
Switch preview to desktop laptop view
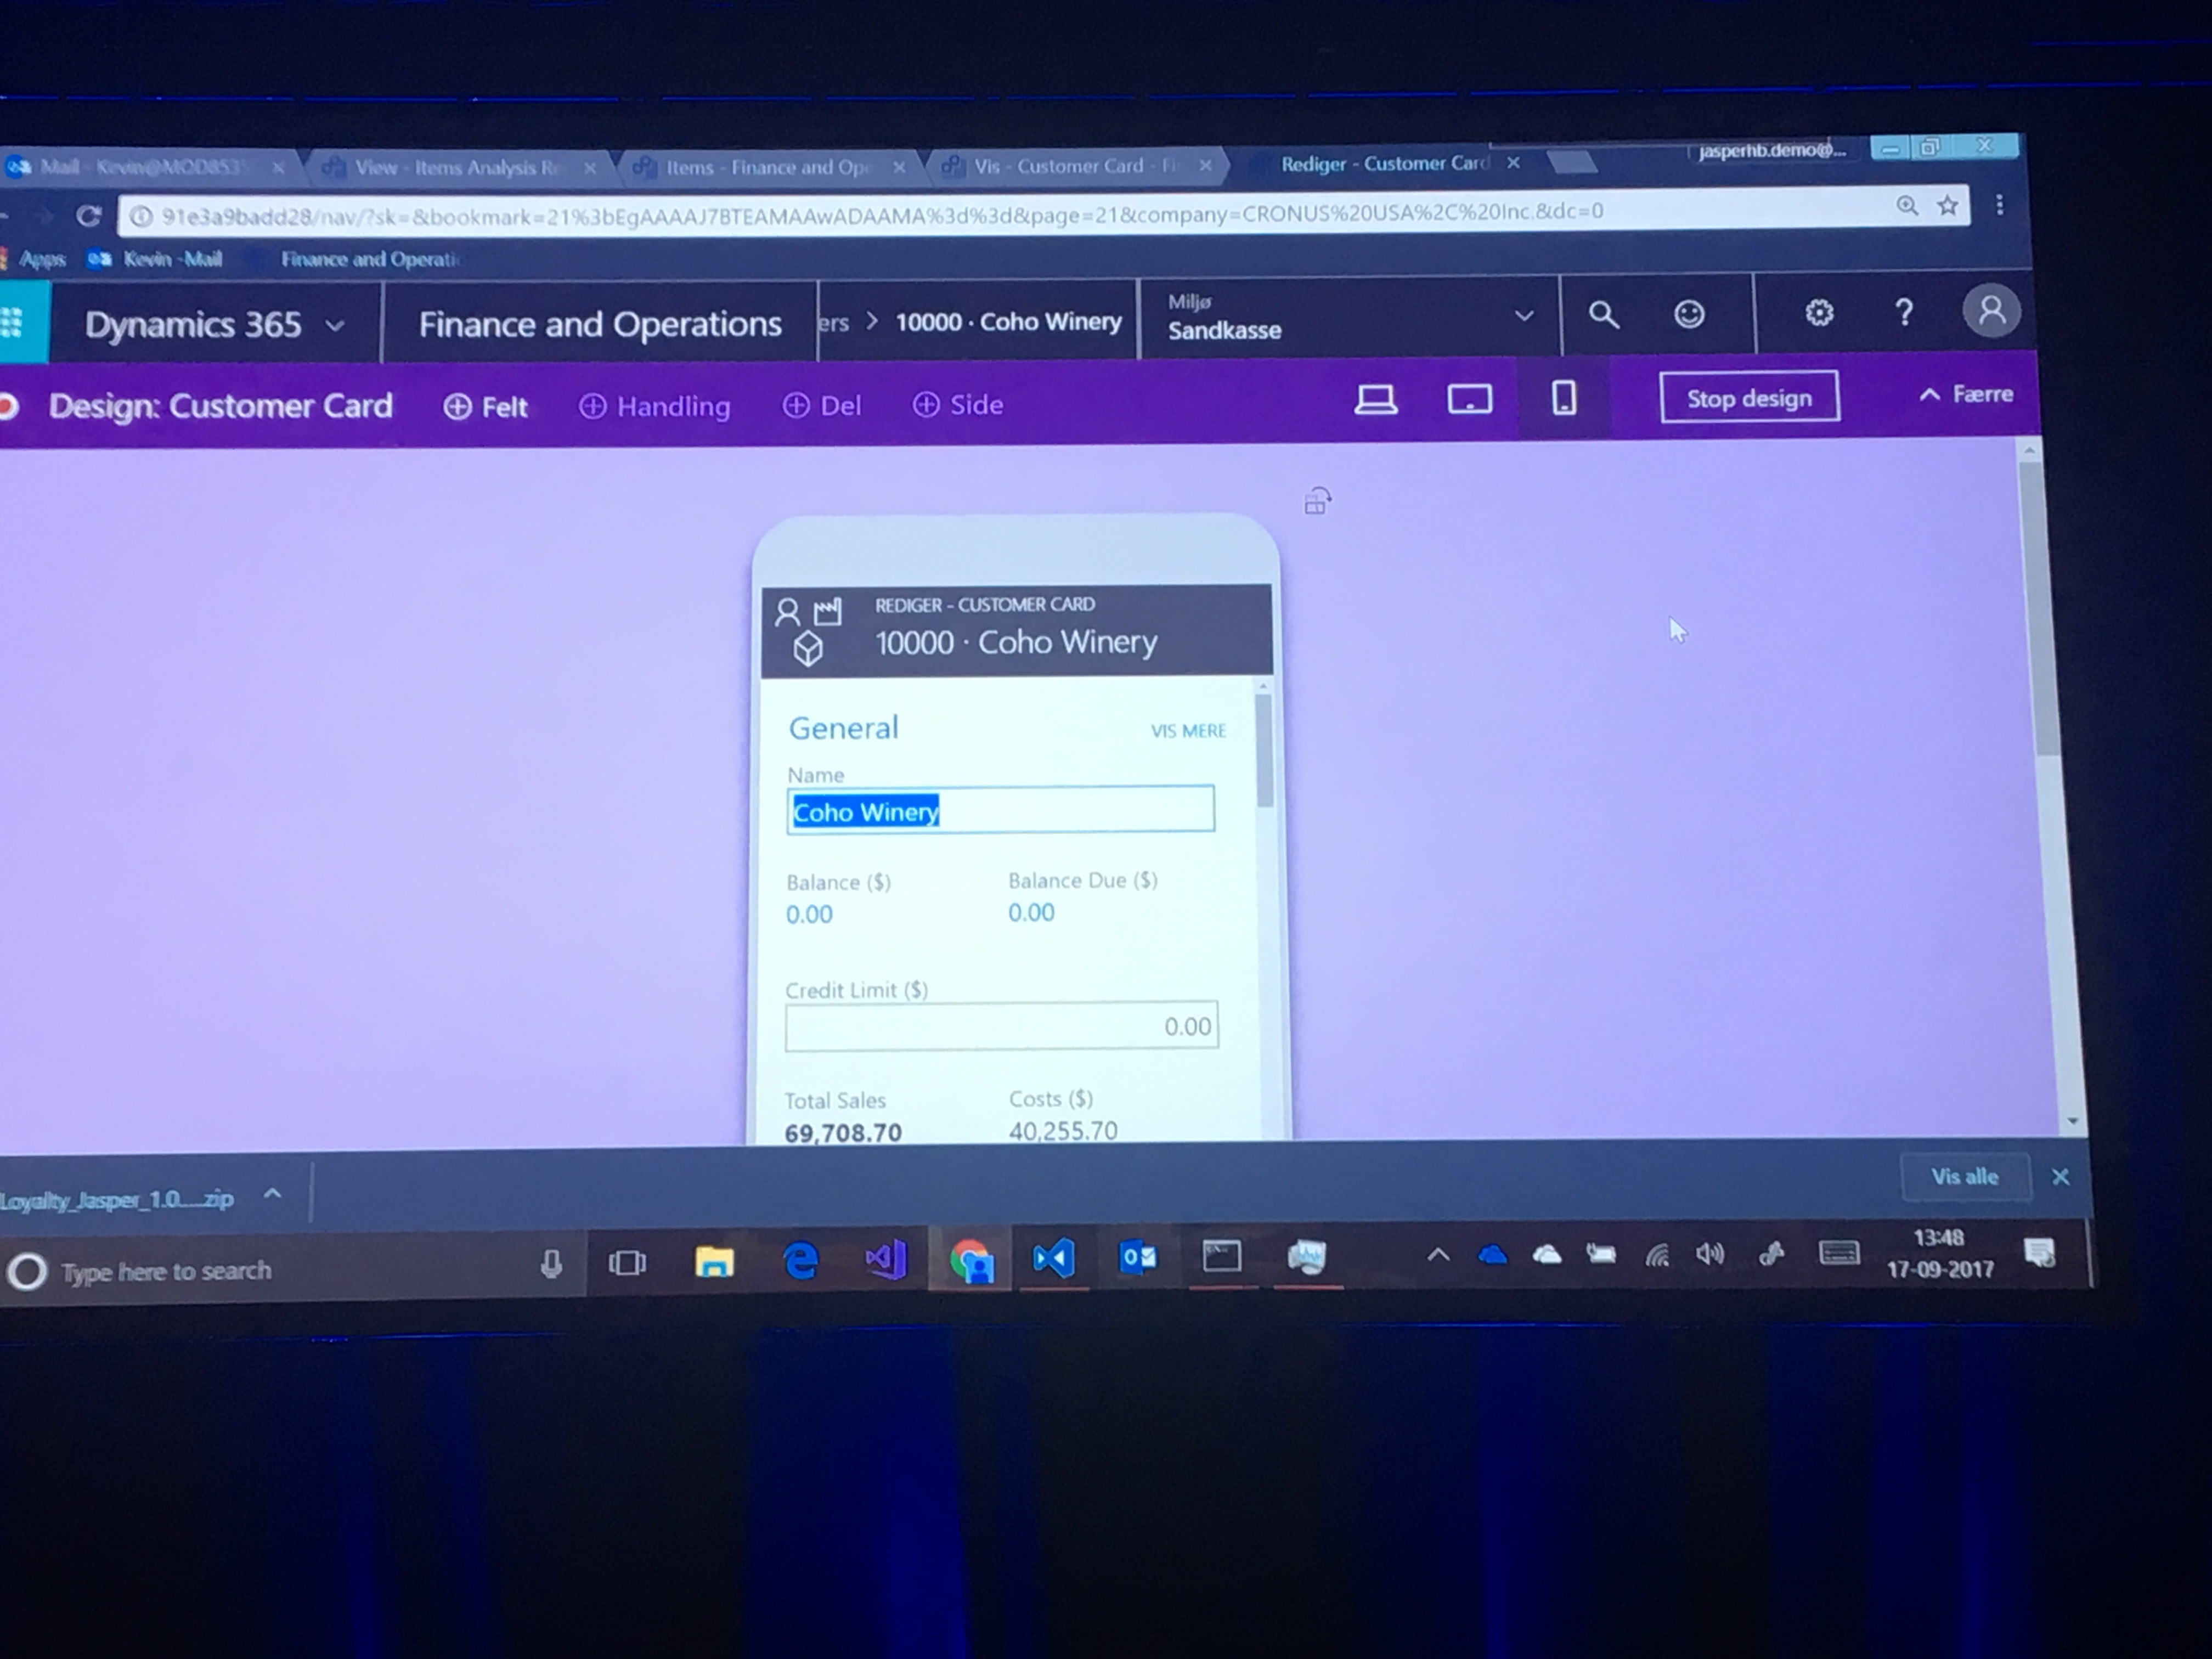[x=1375, y=400]
